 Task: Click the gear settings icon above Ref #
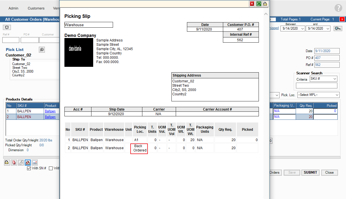7,27
